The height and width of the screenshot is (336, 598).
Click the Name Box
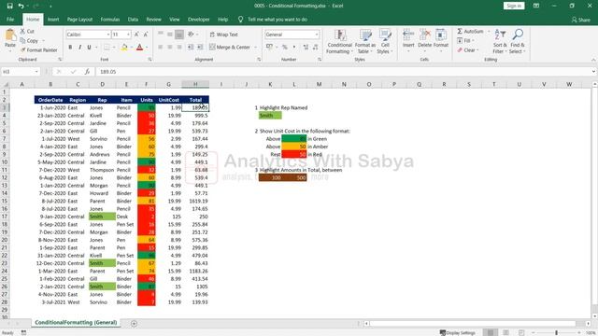click(21, 72)
